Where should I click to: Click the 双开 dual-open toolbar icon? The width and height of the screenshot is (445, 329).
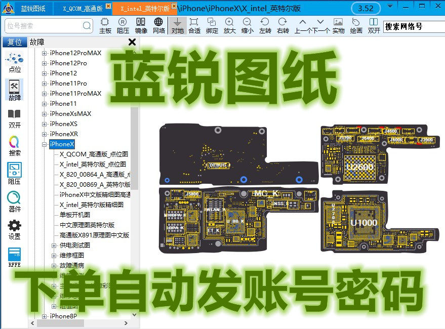pos(374,25)
